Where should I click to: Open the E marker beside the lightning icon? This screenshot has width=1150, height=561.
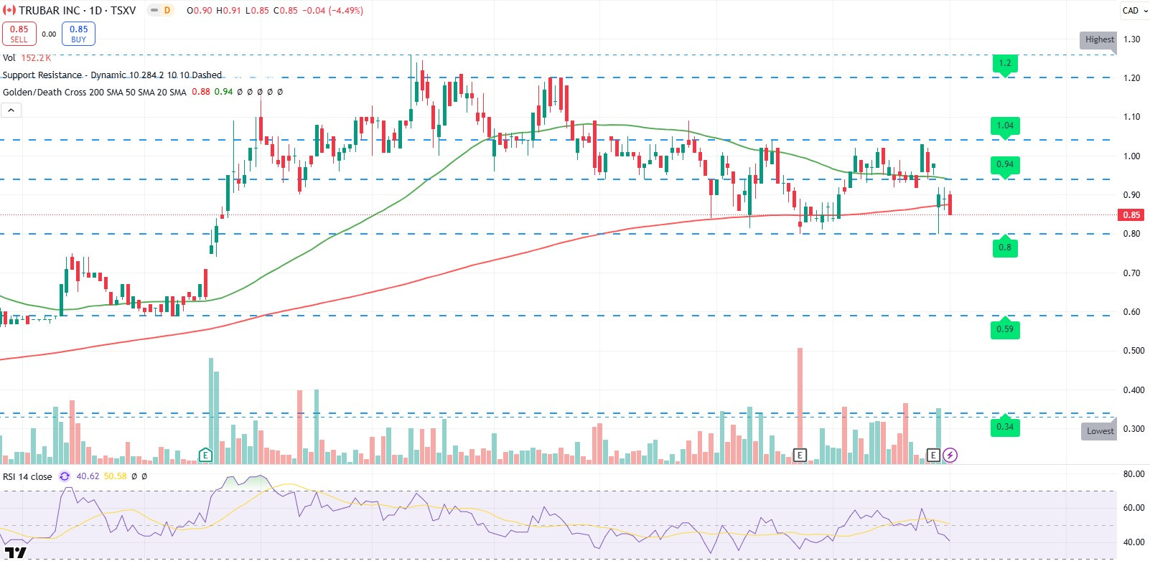(x=933, y=455)
